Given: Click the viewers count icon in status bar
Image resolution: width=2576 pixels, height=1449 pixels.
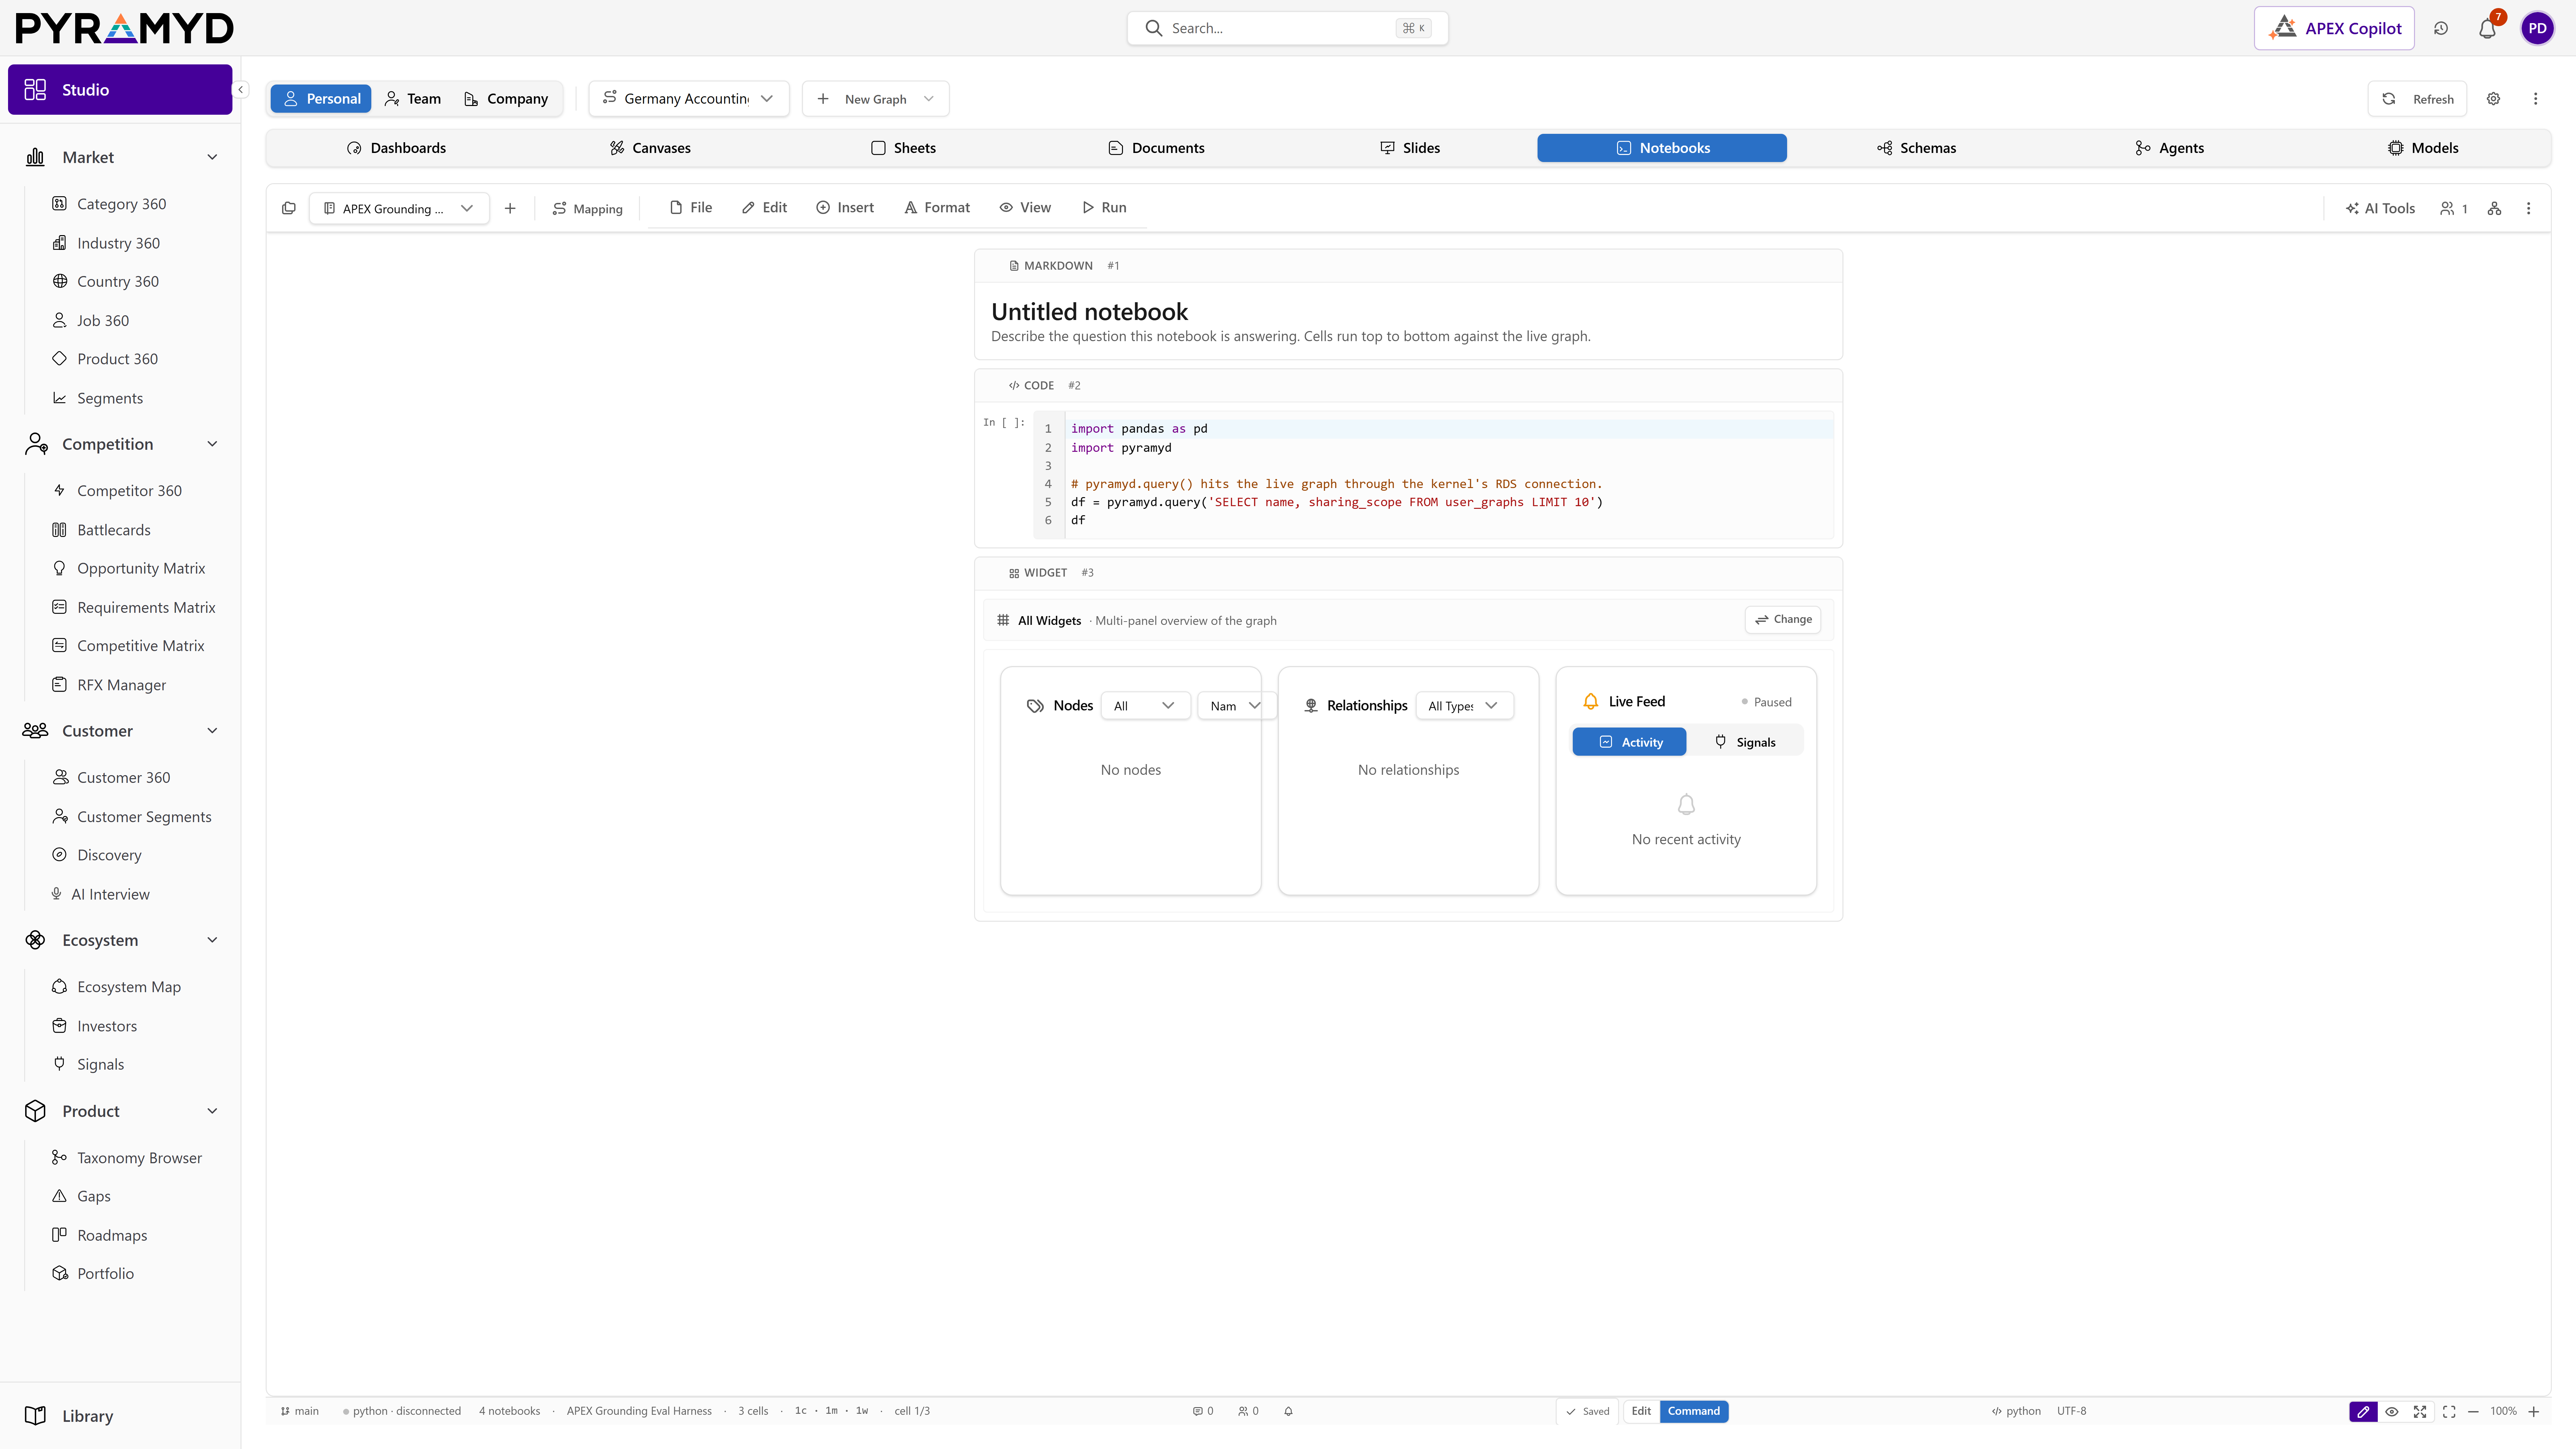Looking at the screenshot, I should [1248, 1411].
